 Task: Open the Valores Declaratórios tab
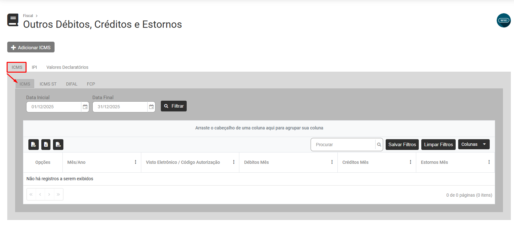tap(67, 67)
